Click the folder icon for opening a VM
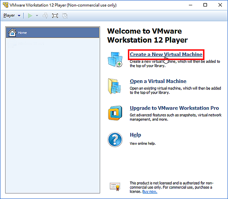228x199 pixels. pos(114,86)
